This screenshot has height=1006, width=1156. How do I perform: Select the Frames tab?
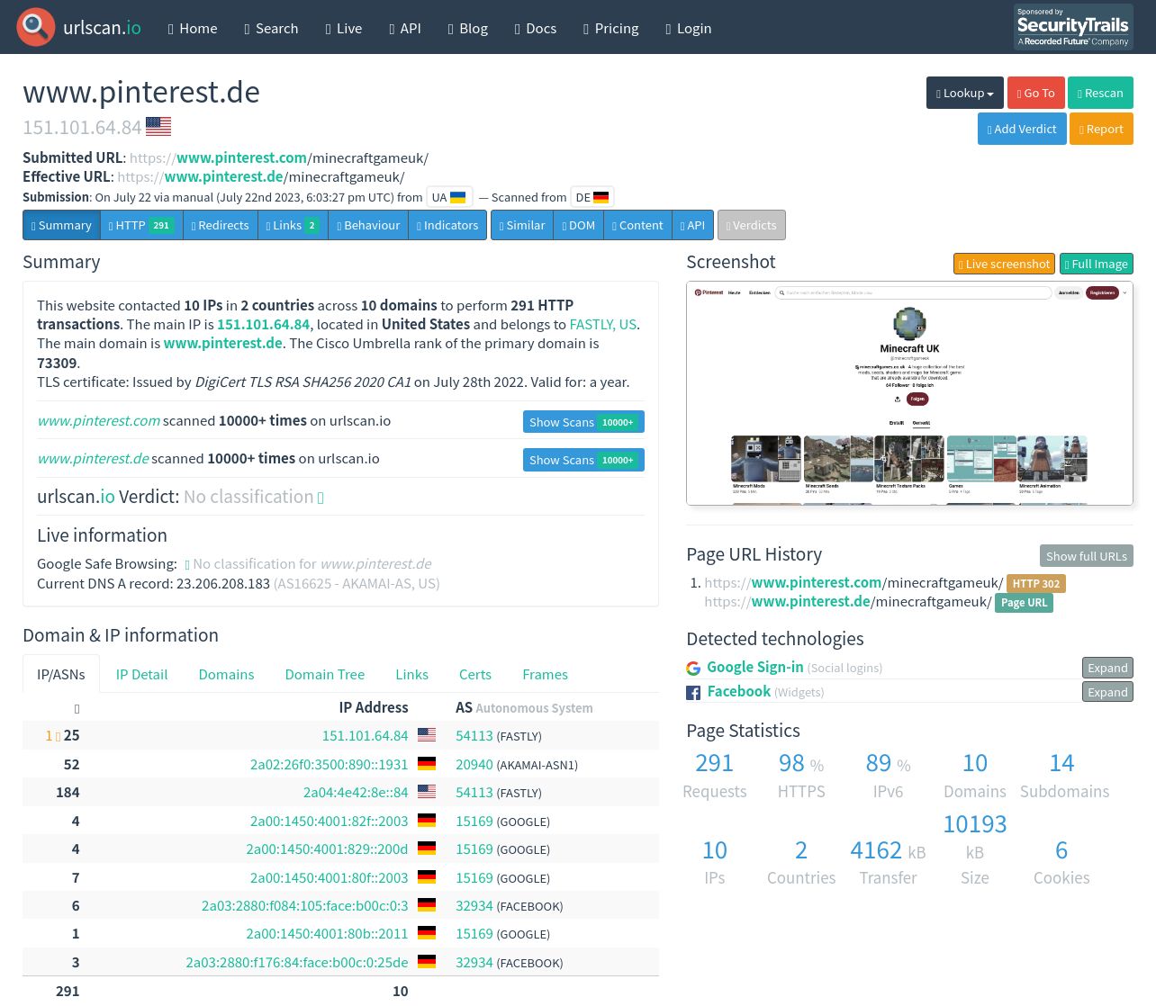[545, 674]
